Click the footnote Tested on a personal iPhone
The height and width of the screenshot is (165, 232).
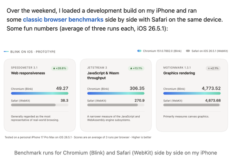click(78, 137)
